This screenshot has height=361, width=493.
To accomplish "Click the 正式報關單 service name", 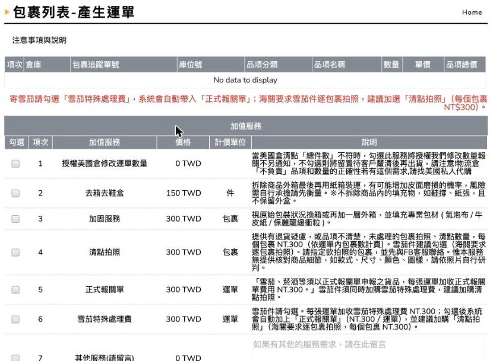I will [x=105, y=289].
